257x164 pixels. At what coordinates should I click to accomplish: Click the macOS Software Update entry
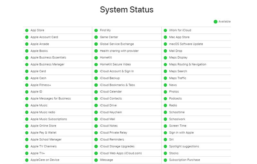(186, 44)
